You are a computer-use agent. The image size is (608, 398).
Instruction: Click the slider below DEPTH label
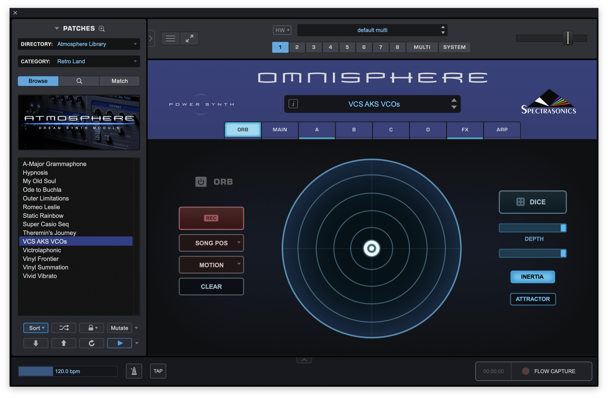532,253
